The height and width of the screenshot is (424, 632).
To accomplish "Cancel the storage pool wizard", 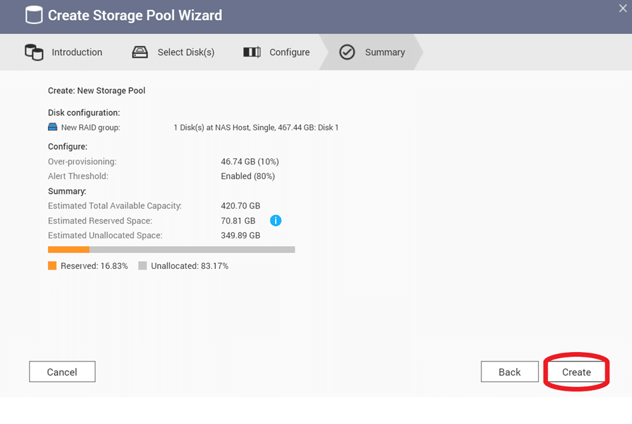I will point(62,372).
